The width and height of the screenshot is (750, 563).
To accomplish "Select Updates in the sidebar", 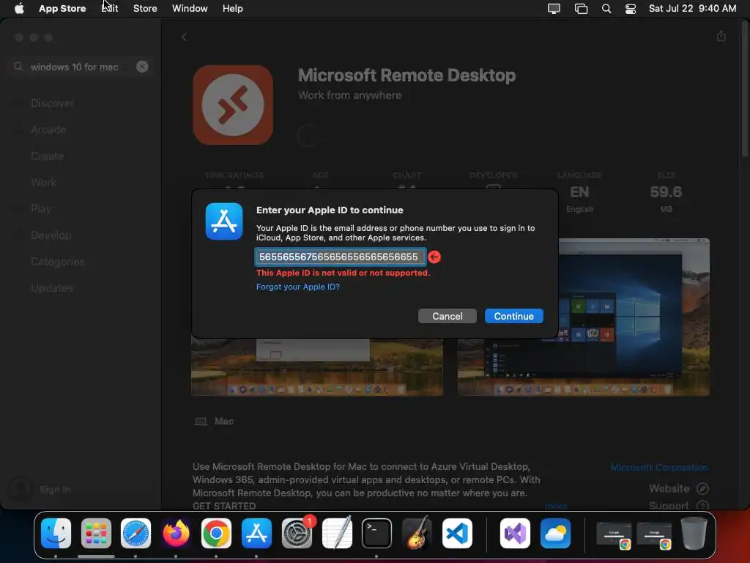I will tap(52, 288).
